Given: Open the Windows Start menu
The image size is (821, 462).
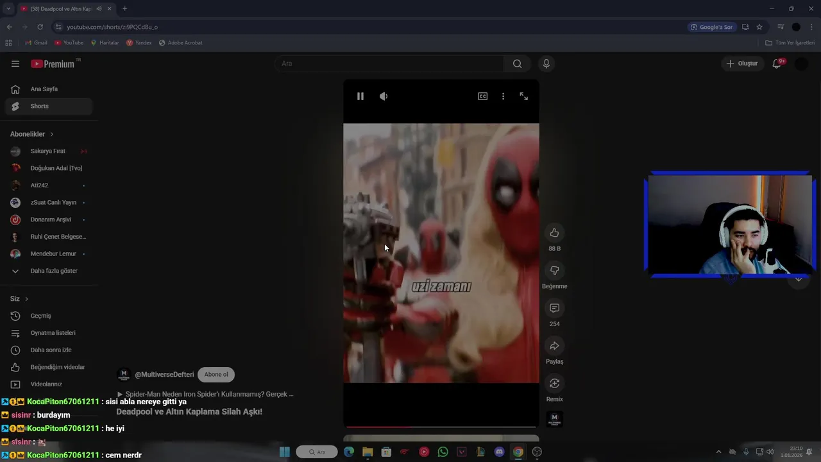Looking at the screenshot, I should click(x=285, y=452).
